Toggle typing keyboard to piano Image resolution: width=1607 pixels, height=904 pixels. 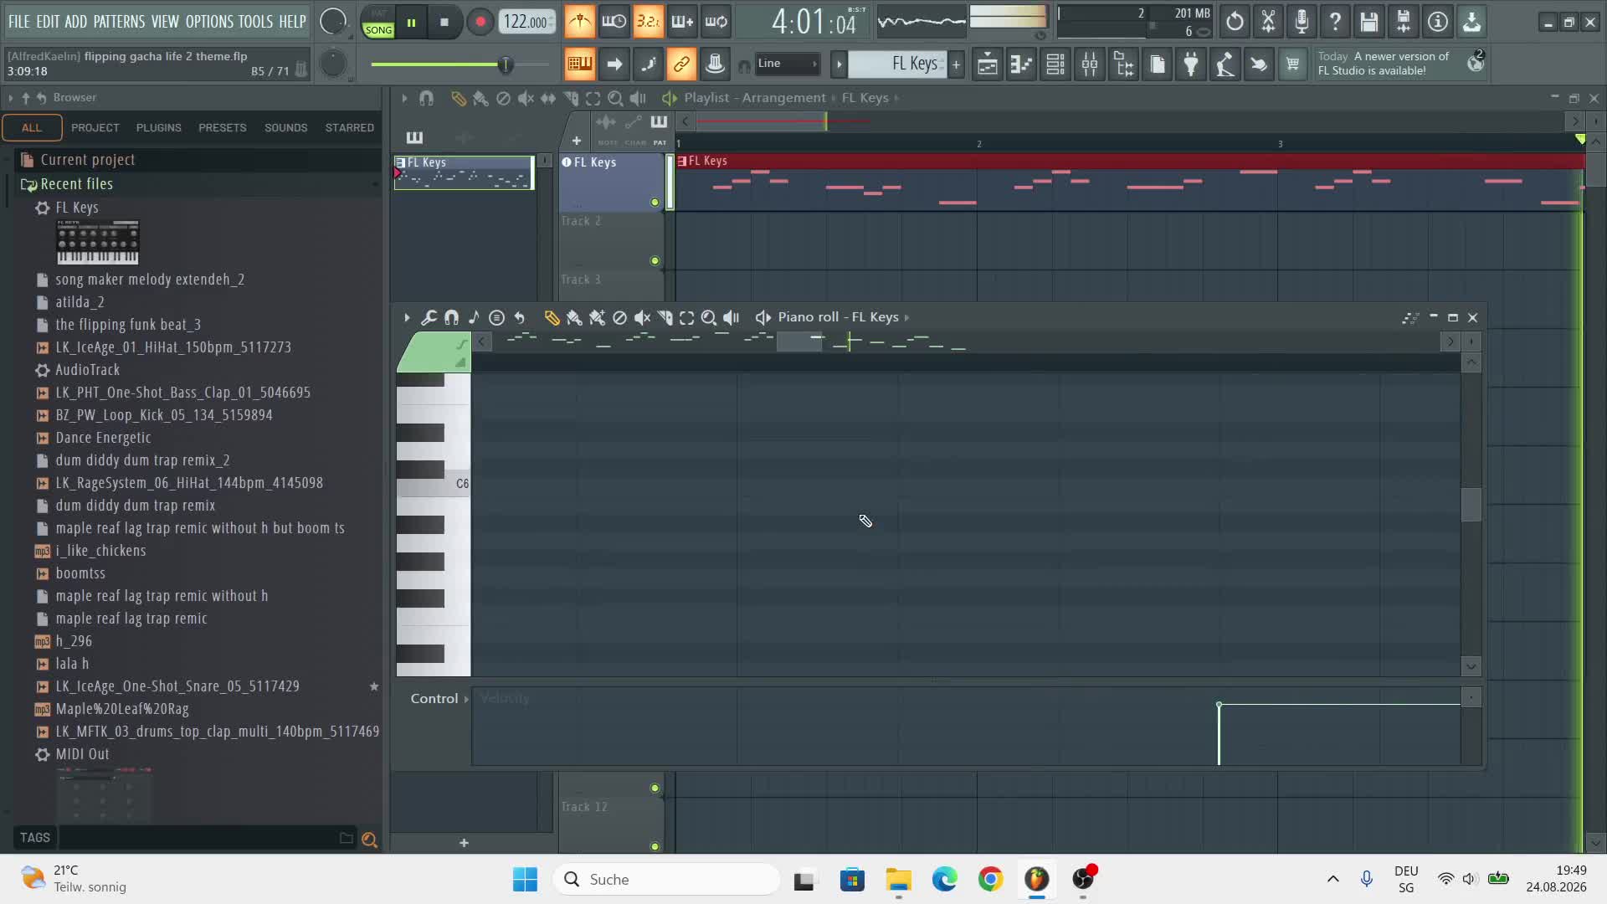tap(580, 64)
